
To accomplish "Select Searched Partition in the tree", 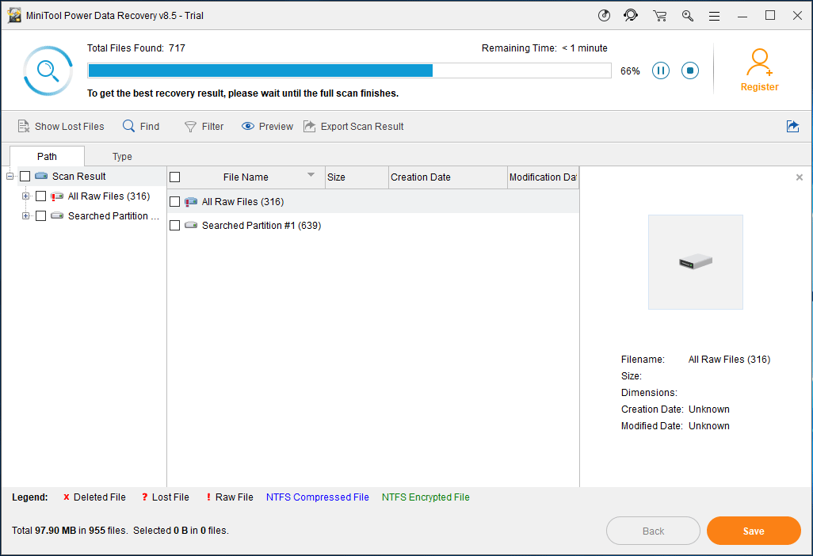I will click(113, 216).
